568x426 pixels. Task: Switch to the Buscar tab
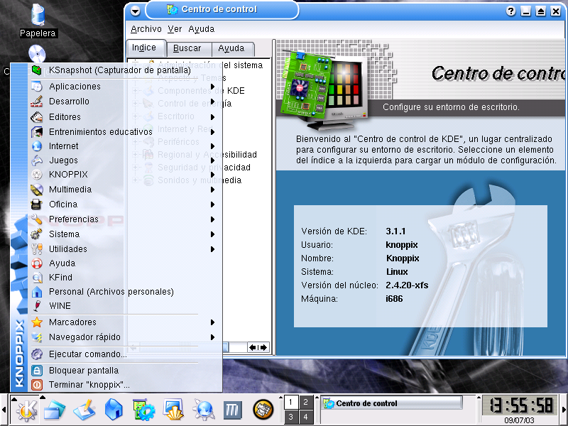[187, 48]
